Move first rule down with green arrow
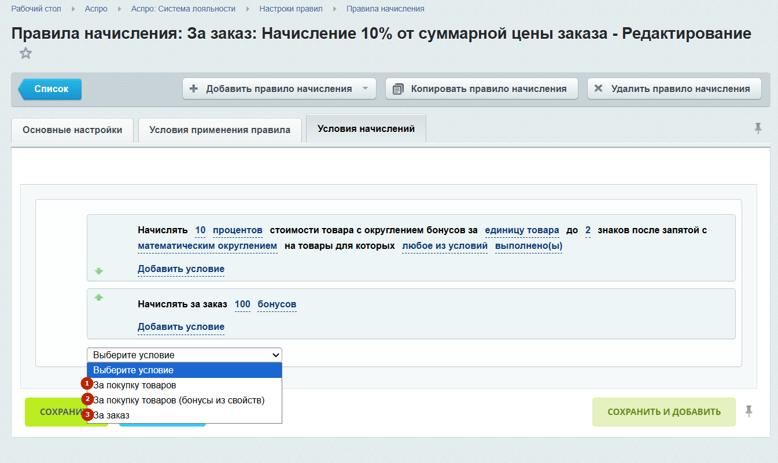Screen dimensions: 778x463 pos(99,271)
